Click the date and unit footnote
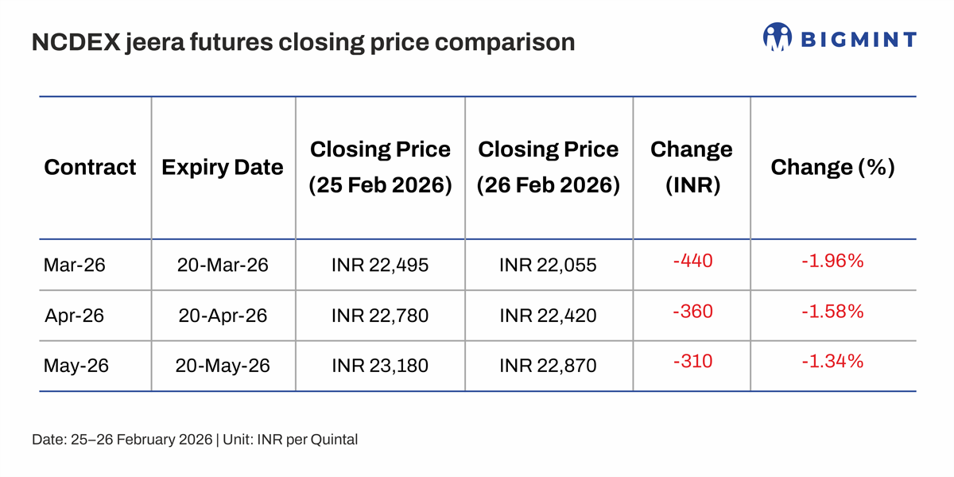Viewport: 954px width, 477px height. point(195,439)
